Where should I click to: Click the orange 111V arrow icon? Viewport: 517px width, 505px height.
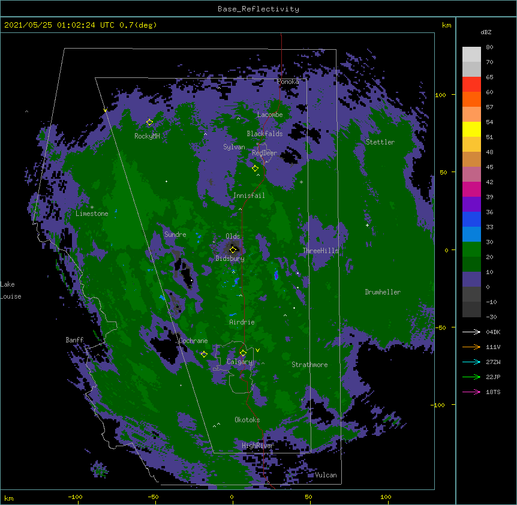[471, 347]
